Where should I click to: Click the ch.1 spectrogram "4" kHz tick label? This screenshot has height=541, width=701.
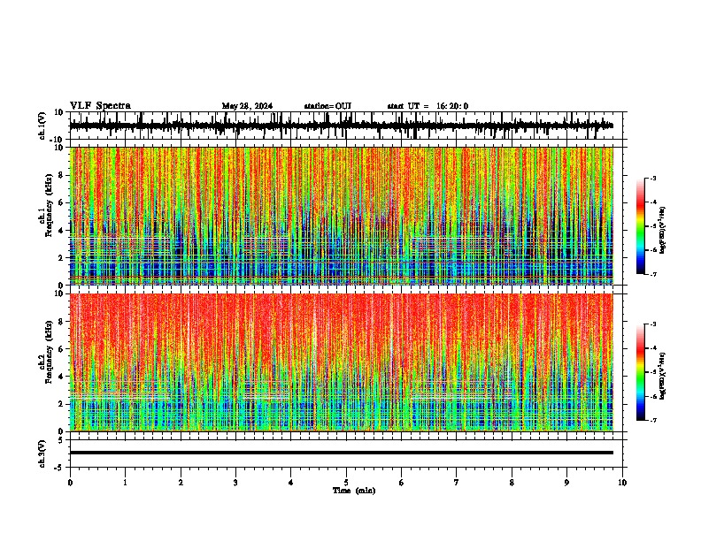[x=61, y=231]
